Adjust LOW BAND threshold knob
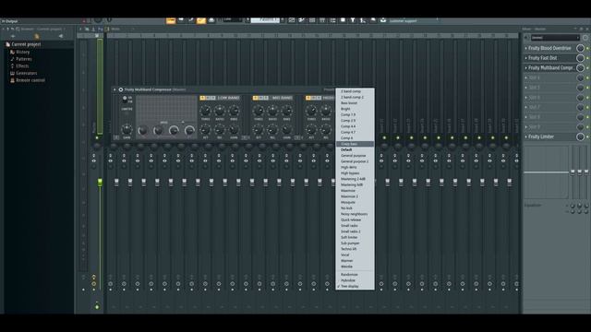Image resolution: width=591 pixels, height=332 pixels. 205,111
